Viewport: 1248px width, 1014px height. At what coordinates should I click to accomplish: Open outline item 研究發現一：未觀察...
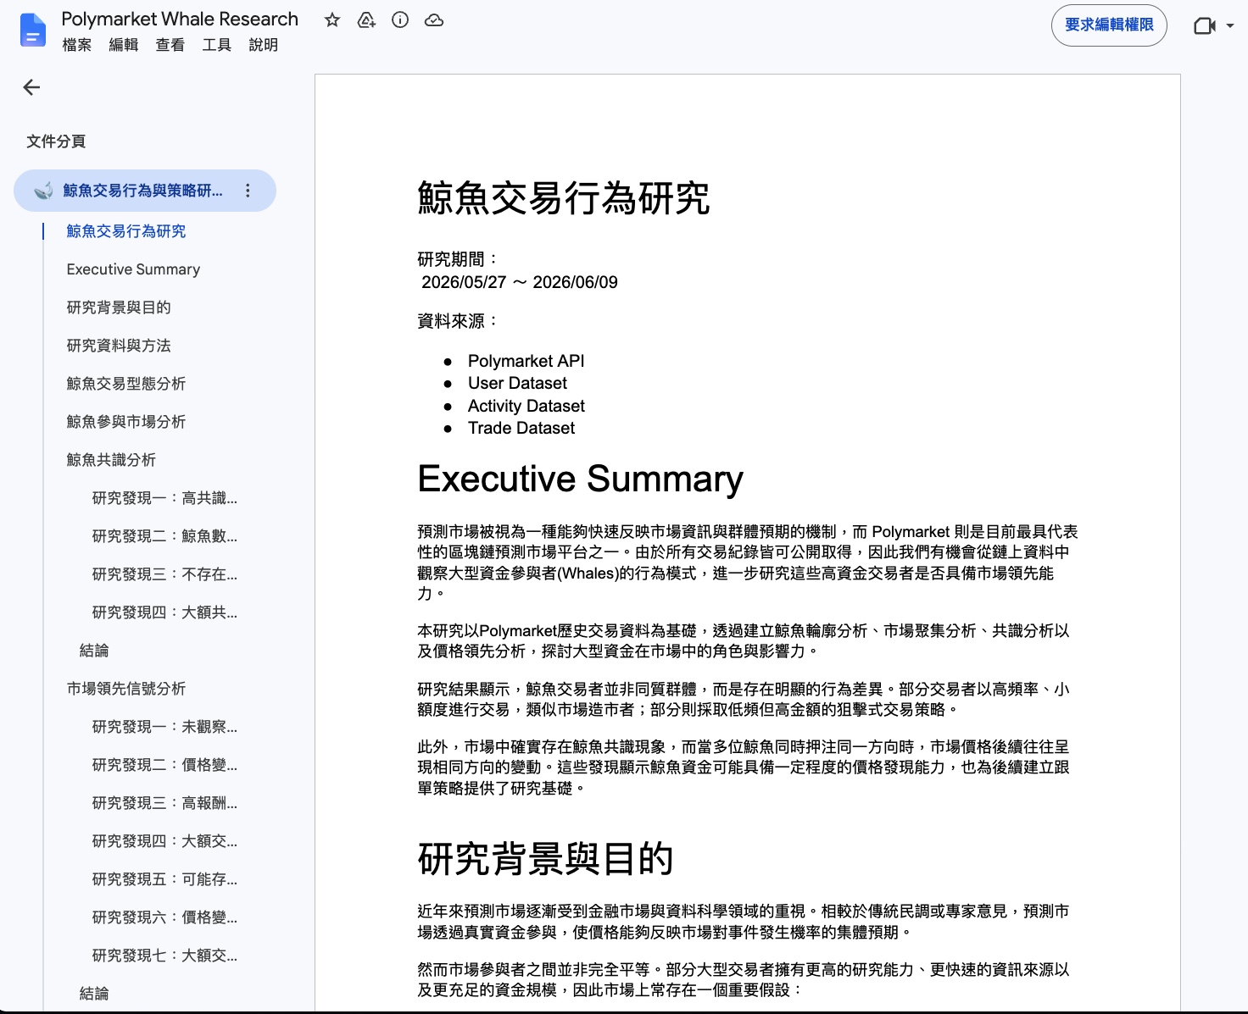[x=164, y=727]
